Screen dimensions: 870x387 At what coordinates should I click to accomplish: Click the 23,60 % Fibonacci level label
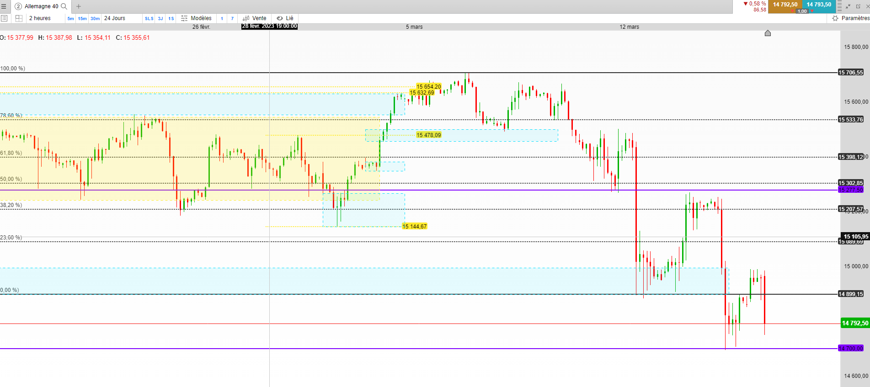11,238
